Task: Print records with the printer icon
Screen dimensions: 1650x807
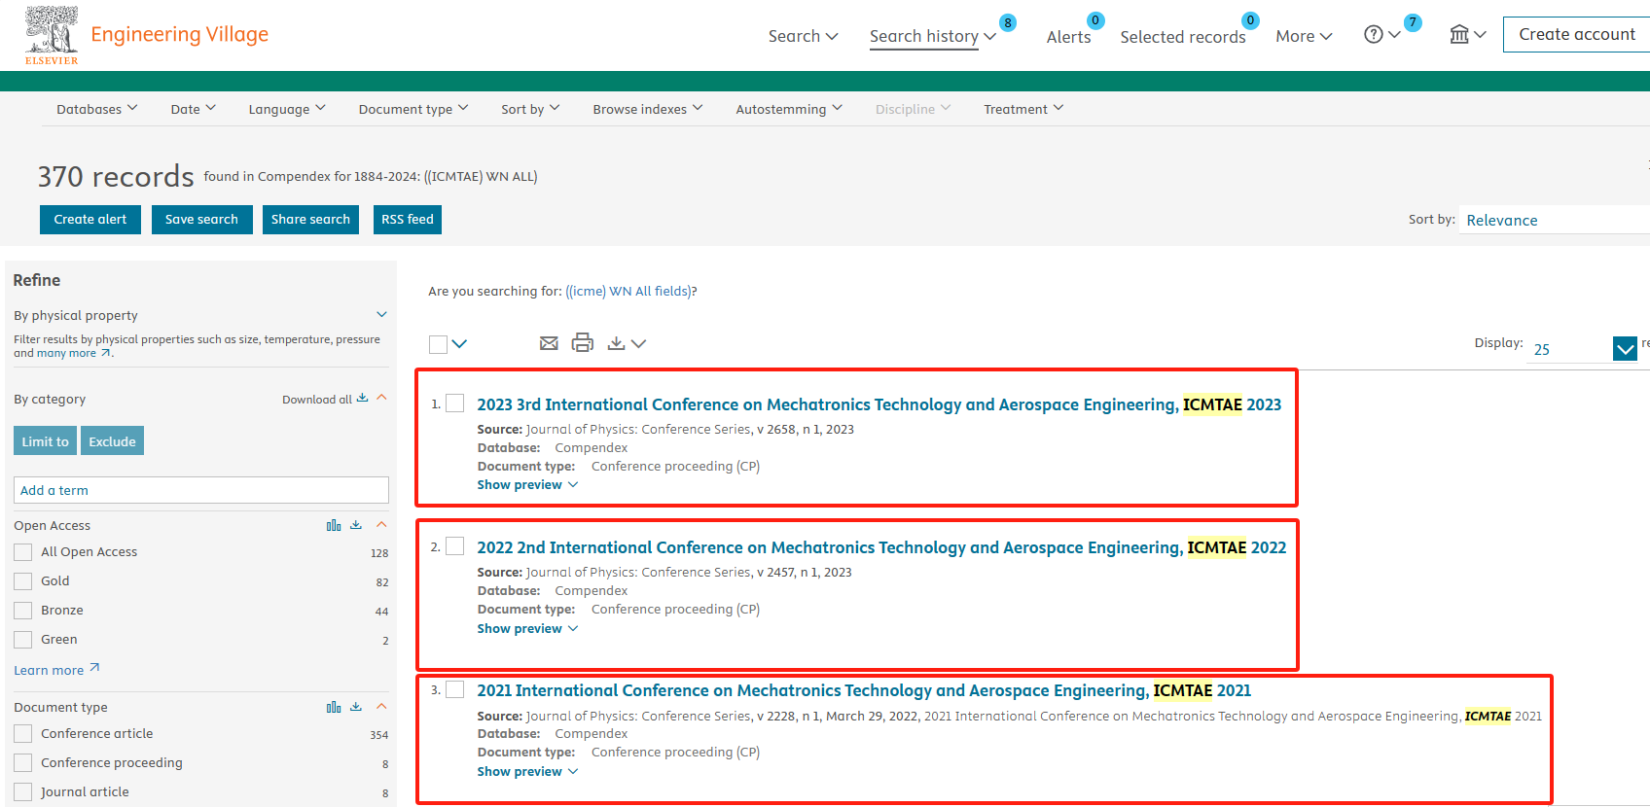Action: point(583,342)
